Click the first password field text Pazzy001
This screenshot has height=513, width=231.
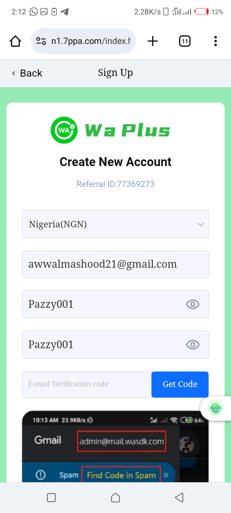click(51, 304)
